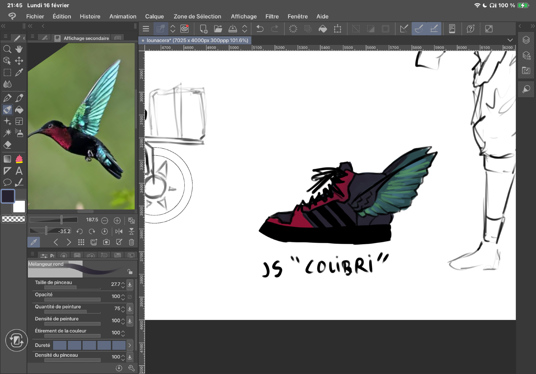This screenshot has width=536, height=374.
Task: Open Taille de pinceau dynamics dropdown
Action: (130, 285)
